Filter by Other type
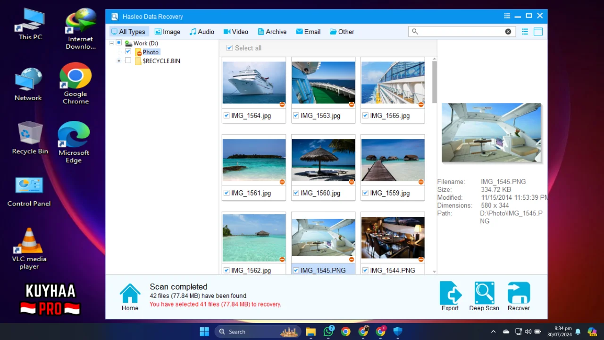Viewport: 604px width, 340px height. (342, 32)
